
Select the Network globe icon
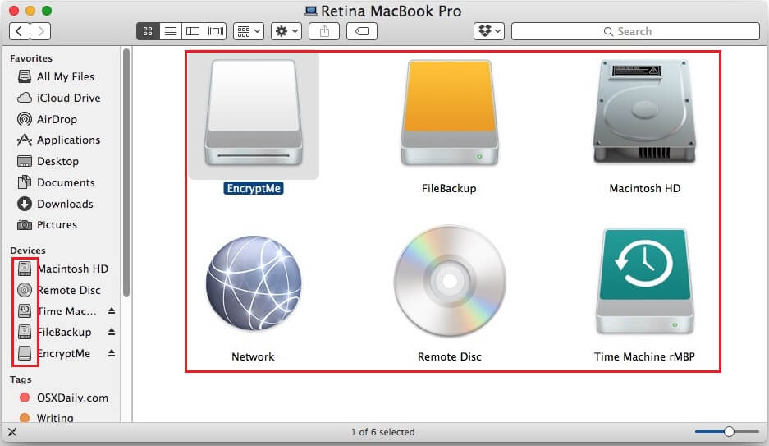(254, 283)
